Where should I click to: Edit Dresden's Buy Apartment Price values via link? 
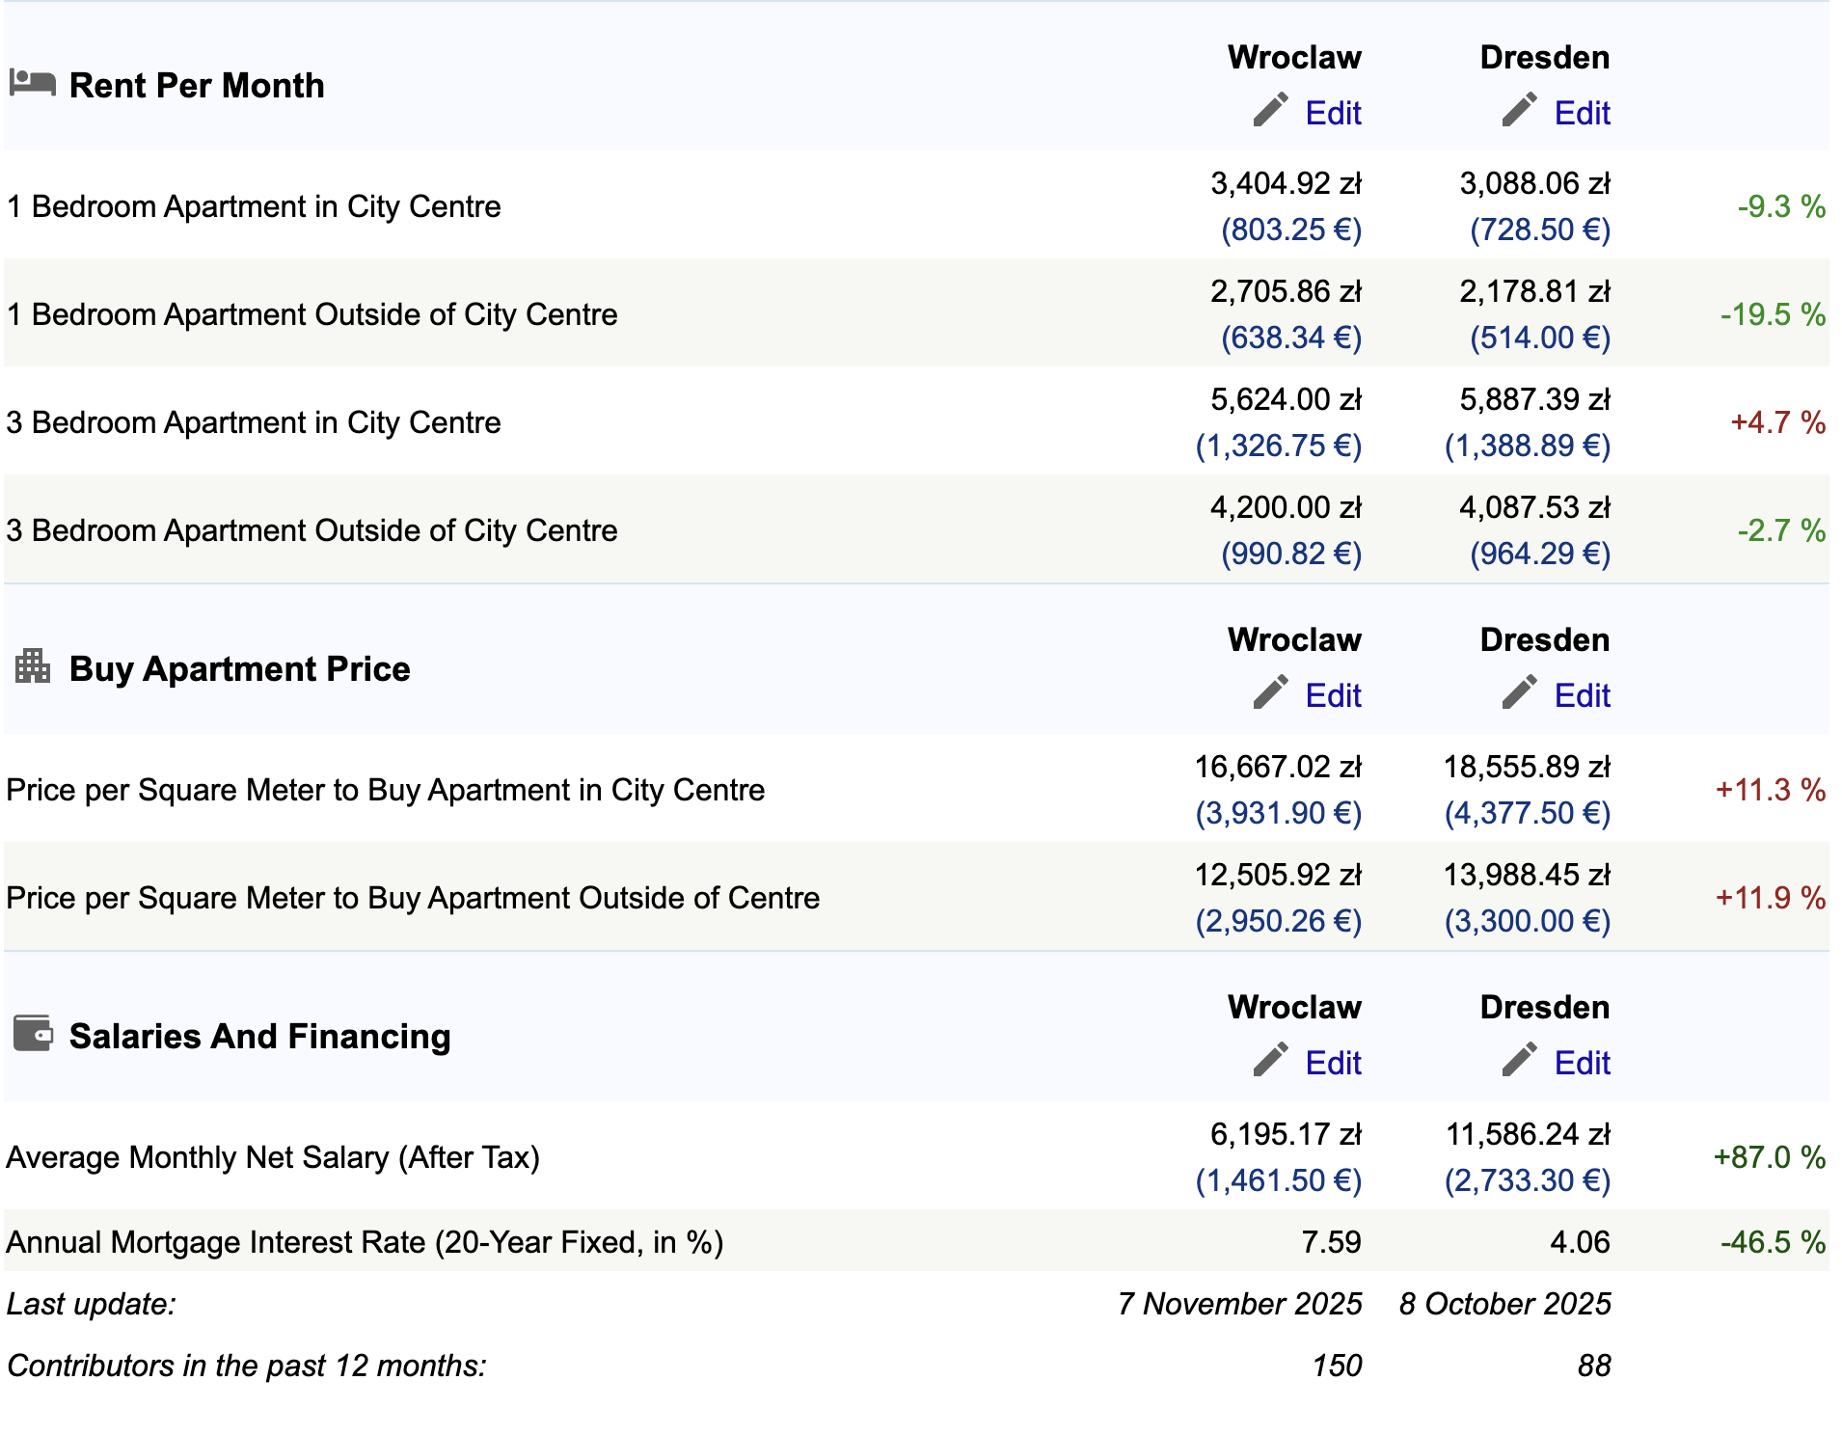click(1582, 696)
